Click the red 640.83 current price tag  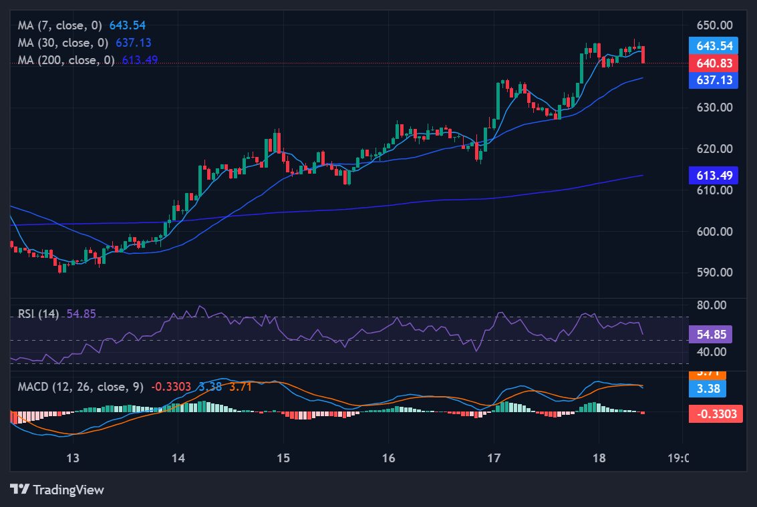point(713,63)
